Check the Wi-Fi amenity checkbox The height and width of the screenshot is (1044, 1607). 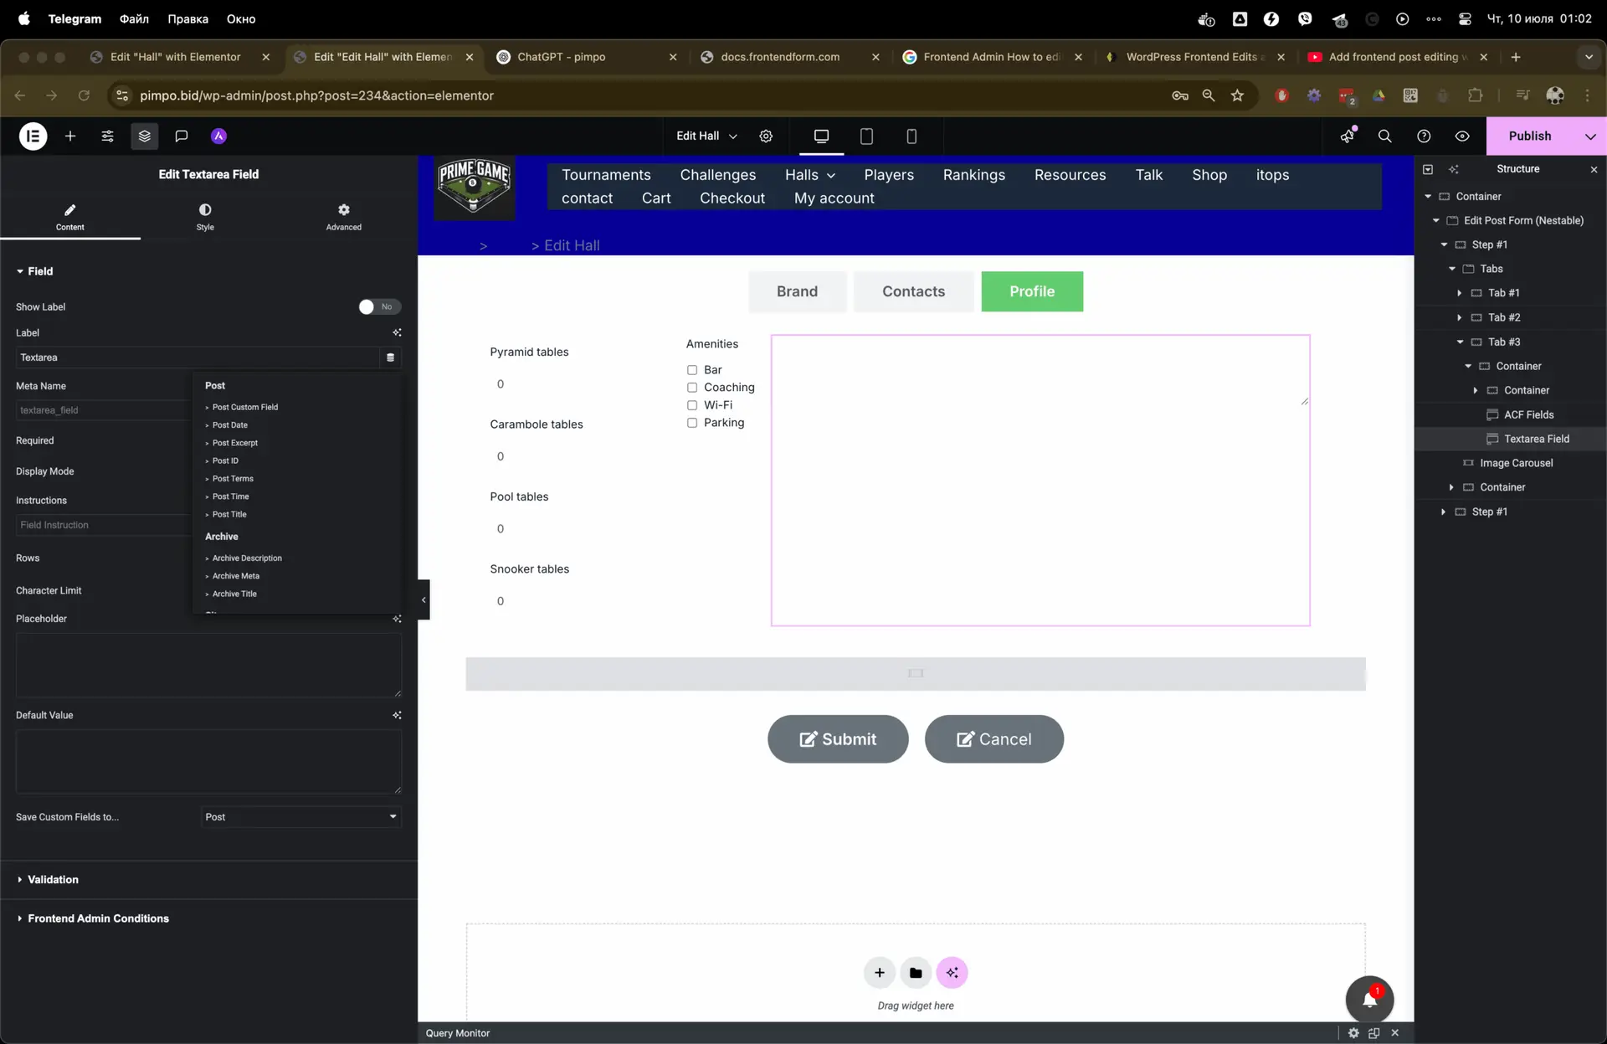(x=692, y=405)
